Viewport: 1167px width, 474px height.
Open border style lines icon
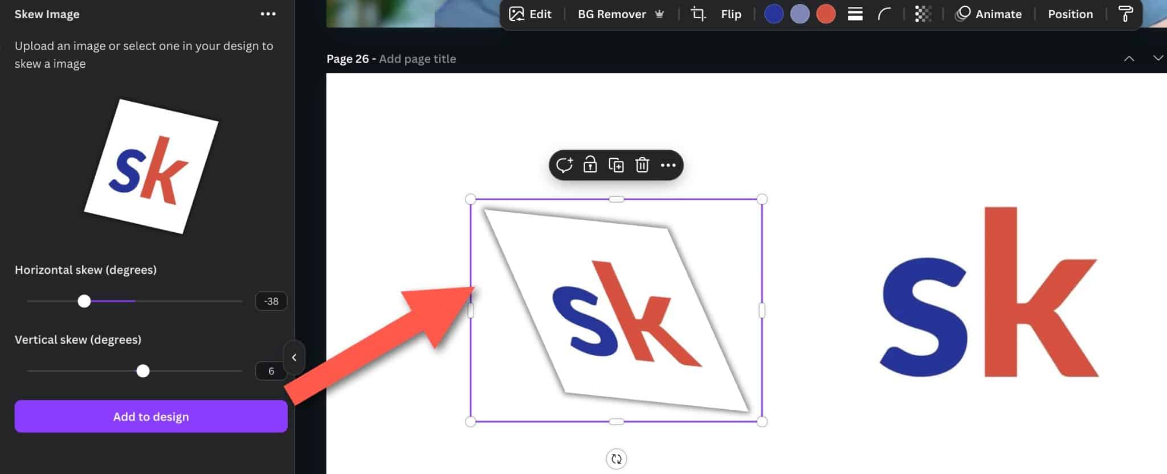(855, 14)
